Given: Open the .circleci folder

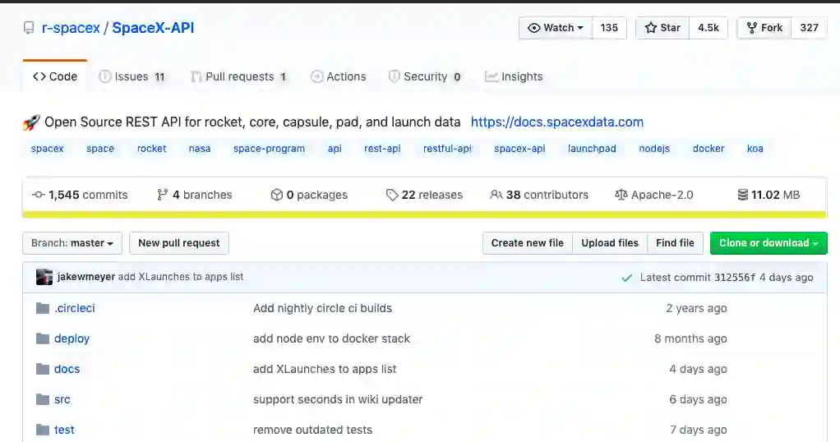Looking at the screenshot, I should pyautogui.click(x=75, y=308).
